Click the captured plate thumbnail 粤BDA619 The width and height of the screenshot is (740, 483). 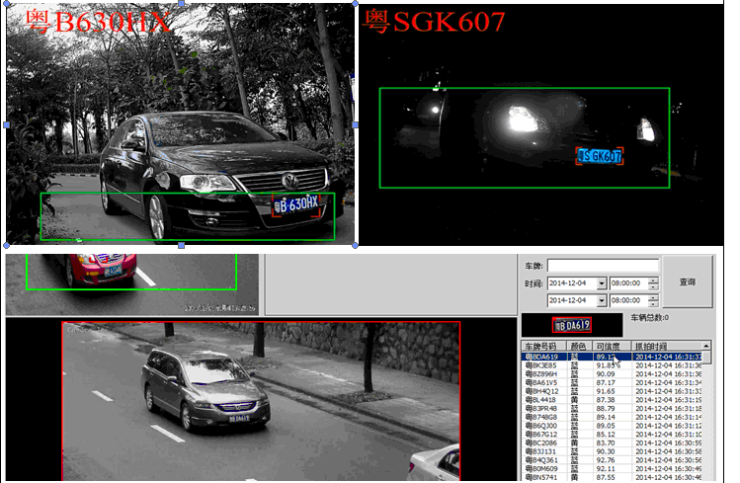[572, 324]
